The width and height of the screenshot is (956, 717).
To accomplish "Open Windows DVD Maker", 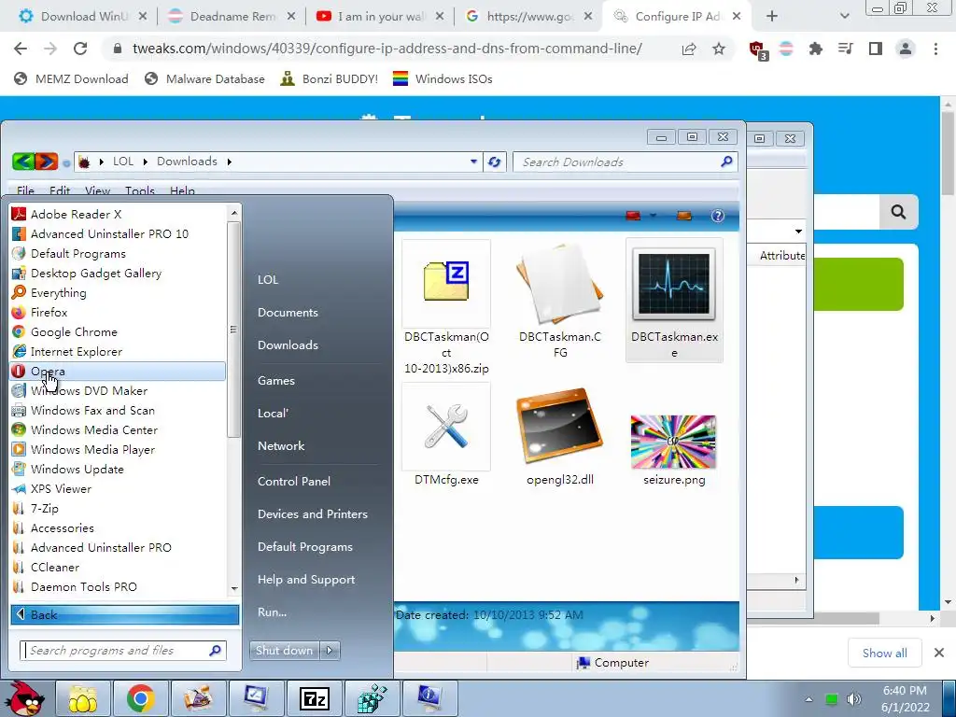I will click(x=118, y=391).
